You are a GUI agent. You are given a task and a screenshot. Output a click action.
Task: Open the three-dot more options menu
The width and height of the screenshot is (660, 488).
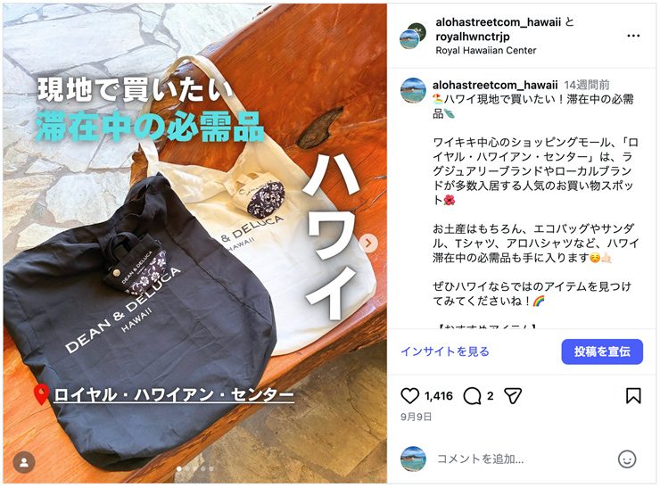[633, 36]
